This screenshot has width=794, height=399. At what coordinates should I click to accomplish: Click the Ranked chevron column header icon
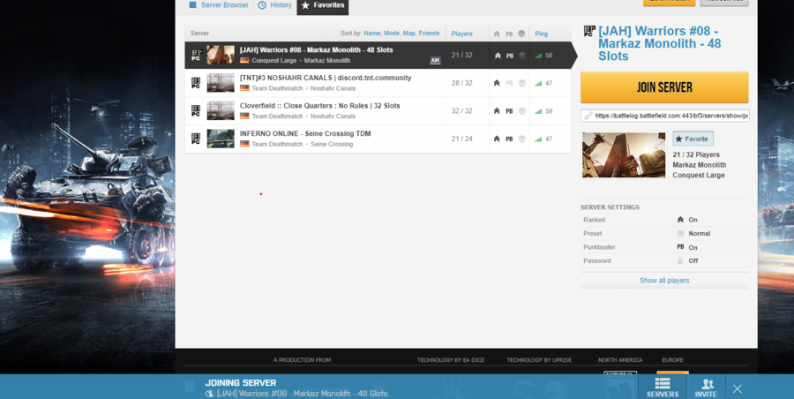point(497,34)
